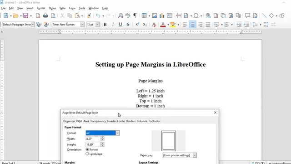The width and height of the screenshot is (291, 164).
Task: Open Font Name dropdown
Action: [82, 25]
